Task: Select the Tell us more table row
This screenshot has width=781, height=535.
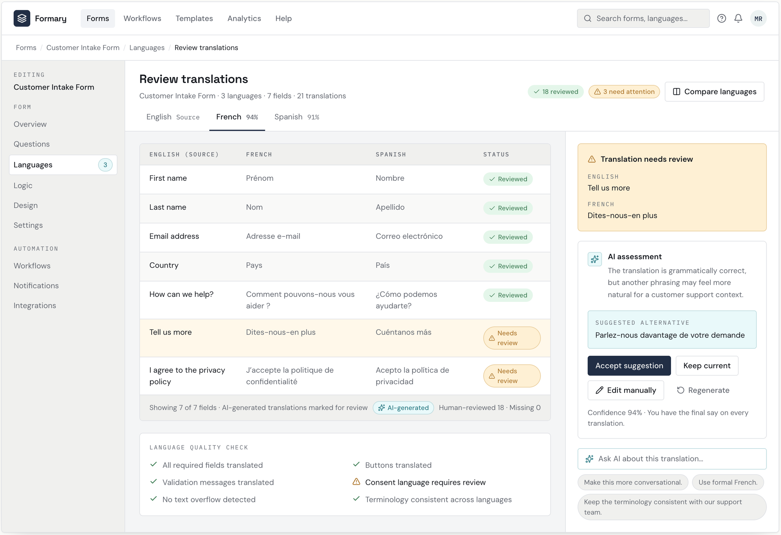Action: [x=345, y=338]
